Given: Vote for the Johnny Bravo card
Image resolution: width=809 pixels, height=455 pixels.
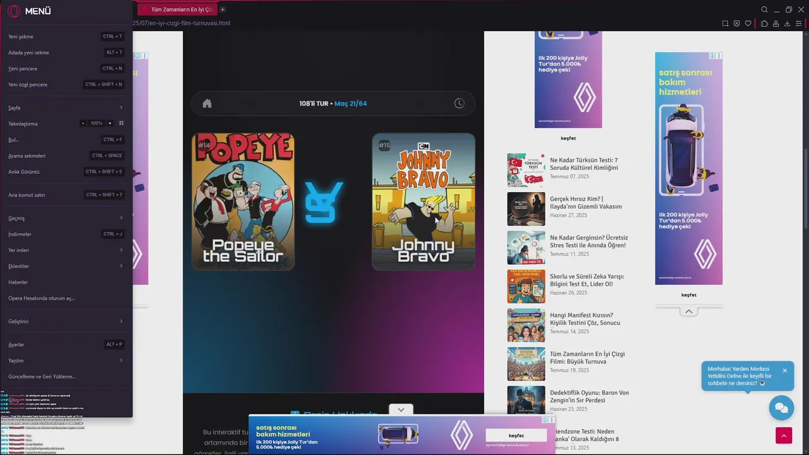Looking at the screenshot, I should tap(423, 202).
